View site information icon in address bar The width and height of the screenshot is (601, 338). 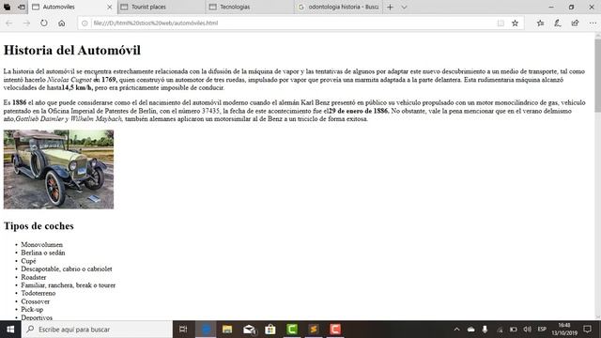(85, 23)
